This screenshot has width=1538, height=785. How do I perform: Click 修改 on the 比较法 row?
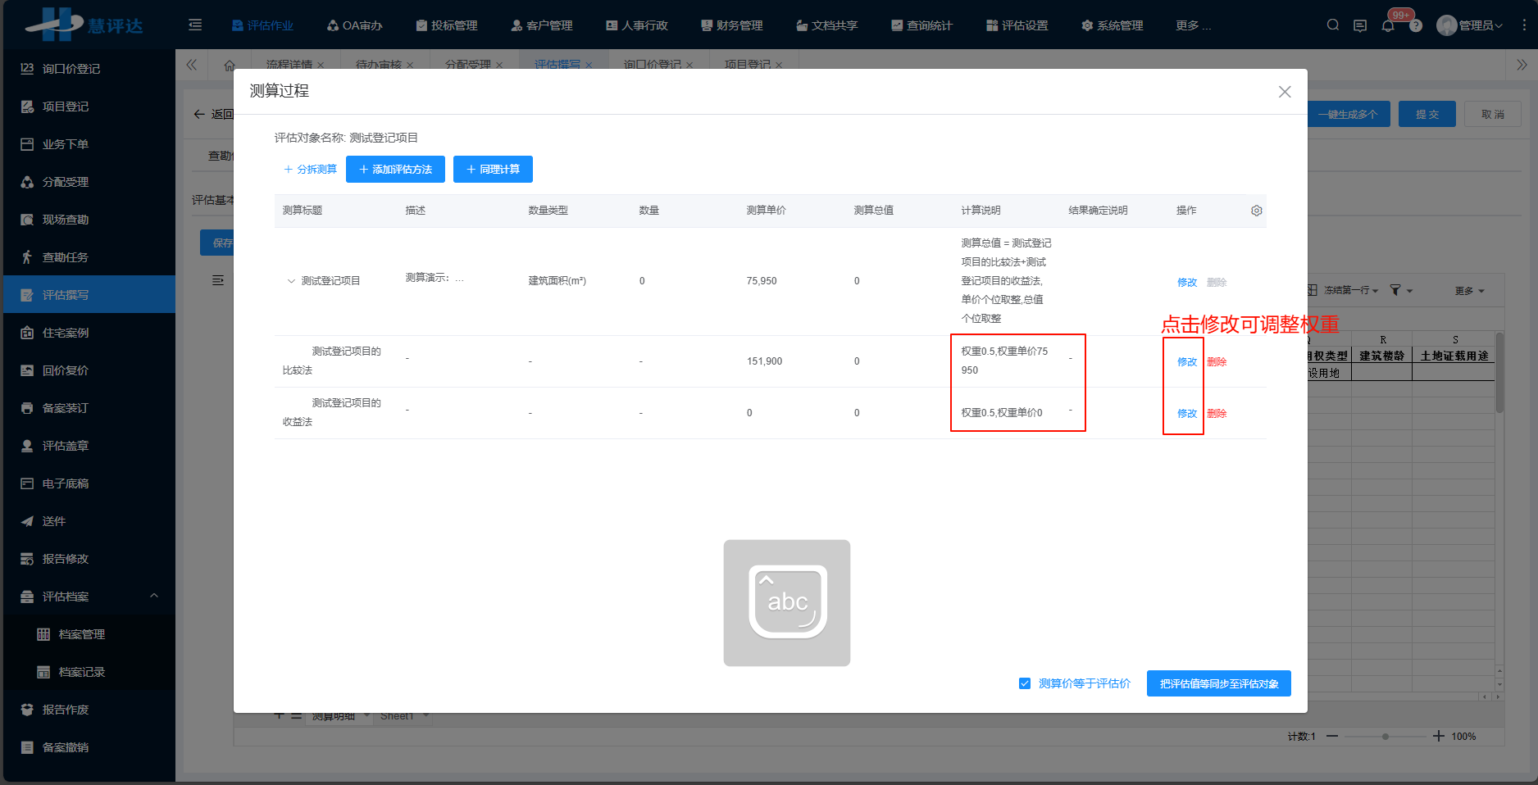1185,361
